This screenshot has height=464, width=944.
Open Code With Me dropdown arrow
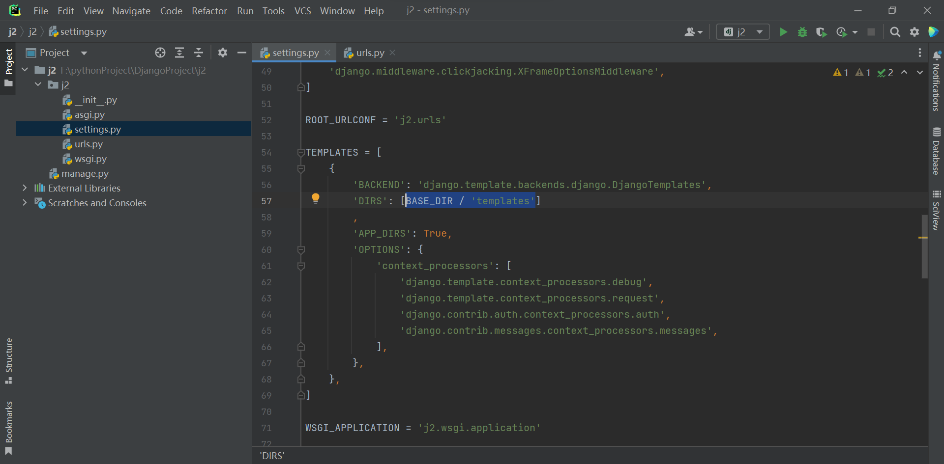[701, 32]
